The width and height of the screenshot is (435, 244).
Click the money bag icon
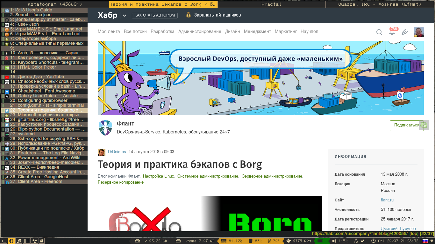189,15
